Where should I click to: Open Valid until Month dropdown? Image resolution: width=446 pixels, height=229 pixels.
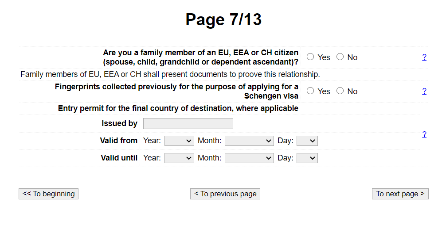(x=249, y=158)
